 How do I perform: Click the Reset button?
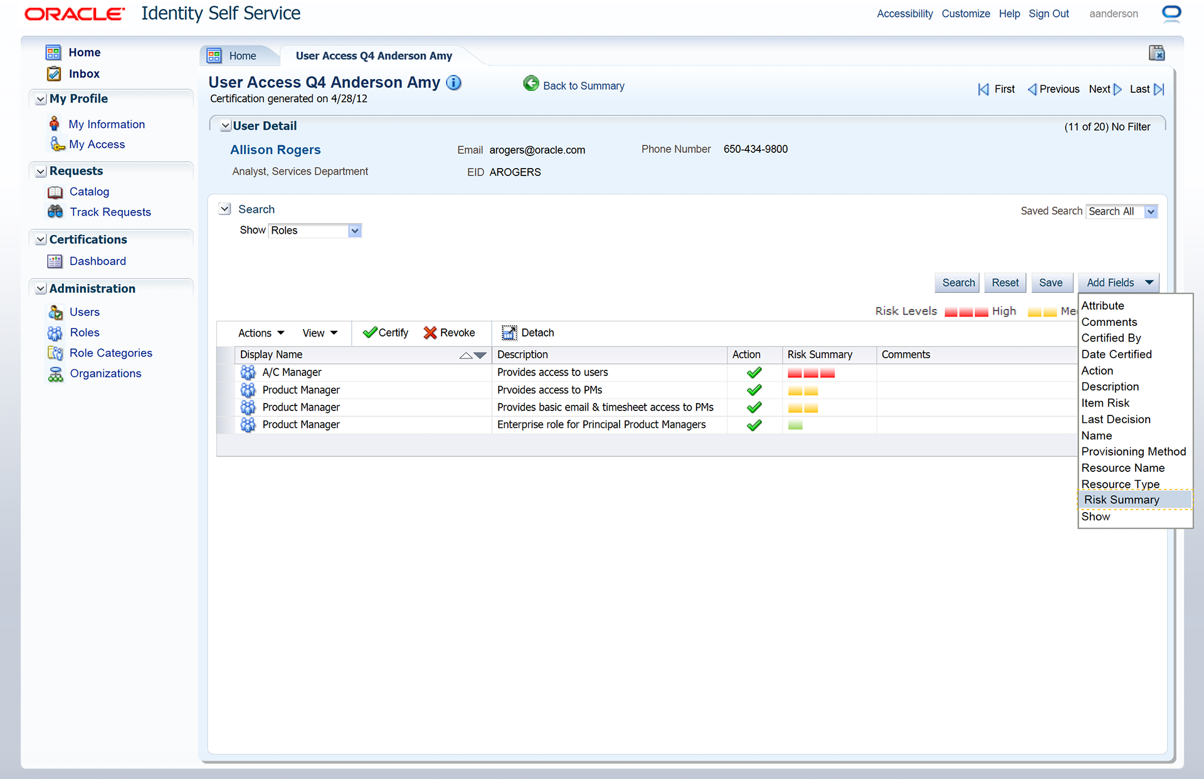click(x=1005, y=283)
